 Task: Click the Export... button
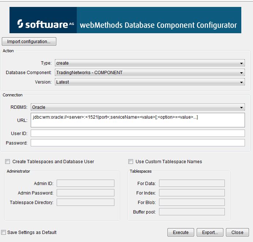(210, 233)
